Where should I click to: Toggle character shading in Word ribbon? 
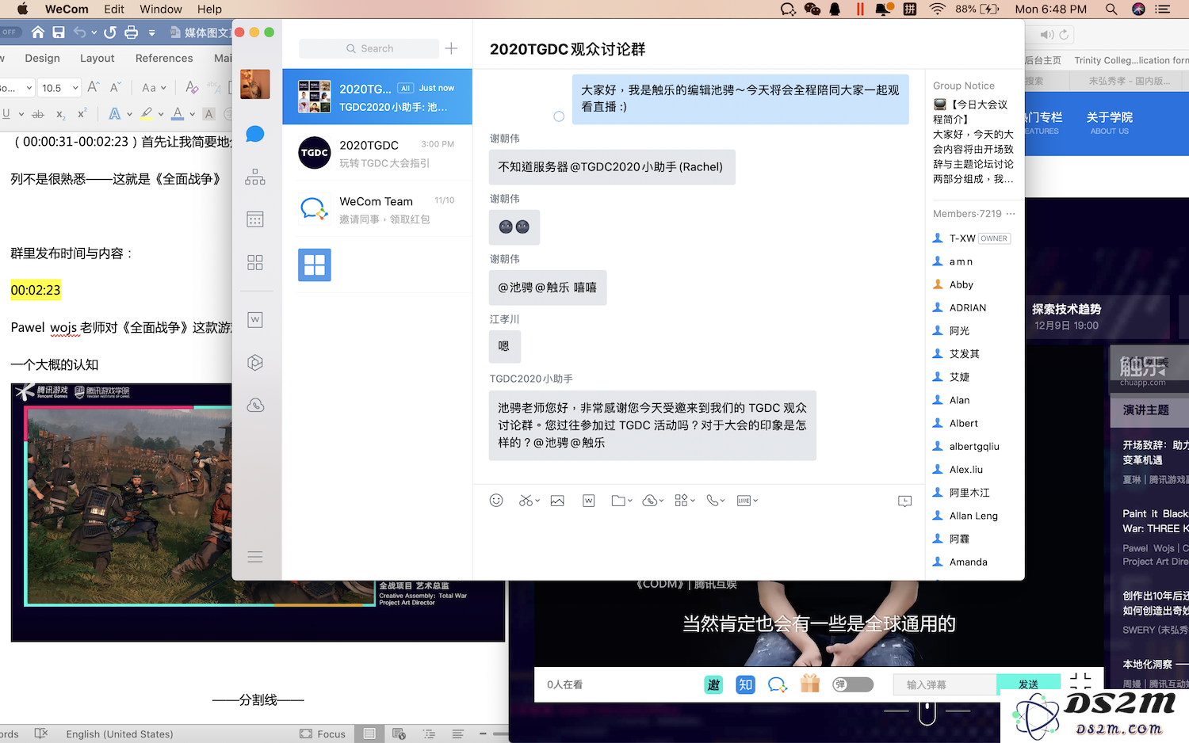point(209,114)
